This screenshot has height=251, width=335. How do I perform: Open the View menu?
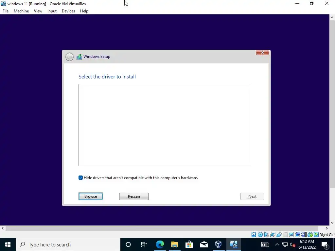click(x=38, y=11)
